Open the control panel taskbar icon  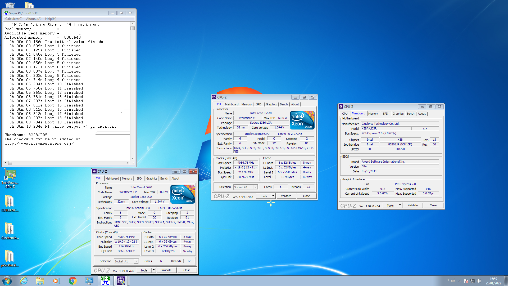[89, 281]
